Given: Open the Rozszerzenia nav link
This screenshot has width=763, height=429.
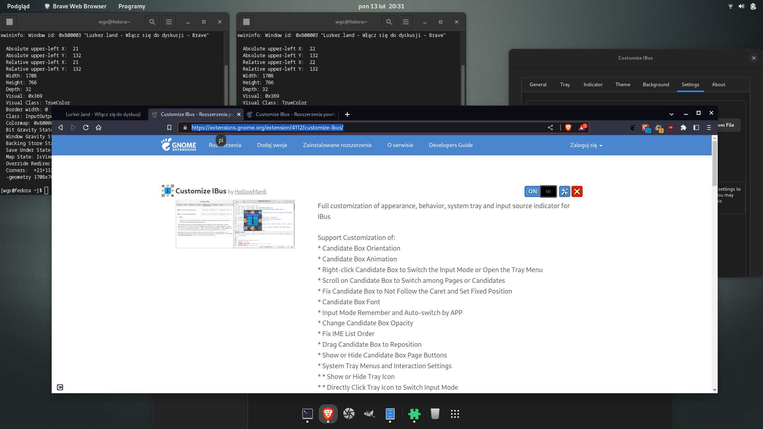Looking at the screenshot, I should click(x=225, y=145).
